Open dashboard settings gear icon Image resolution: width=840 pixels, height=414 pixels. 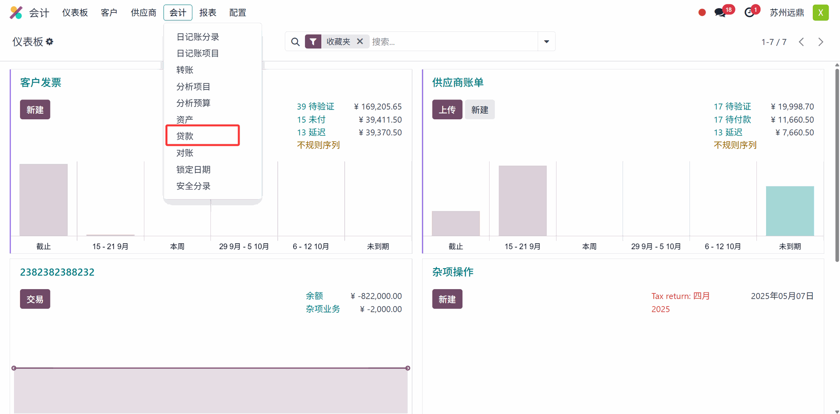(x=50, y=41)
